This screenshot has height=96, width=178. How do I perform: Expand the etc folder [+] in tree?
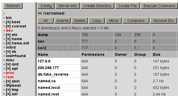tap(8, 35)
